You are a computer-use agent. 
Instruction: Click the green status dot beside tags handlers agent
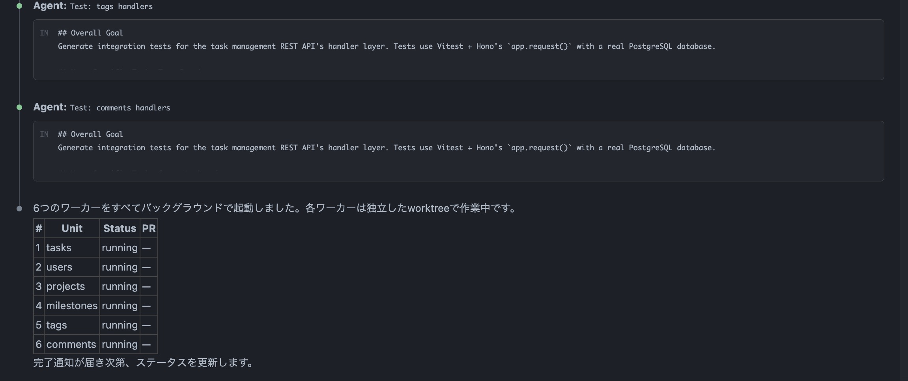[19, 6]
